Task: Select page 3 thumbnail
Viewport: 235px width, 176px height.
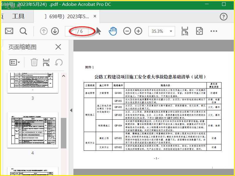Action: 33,83
